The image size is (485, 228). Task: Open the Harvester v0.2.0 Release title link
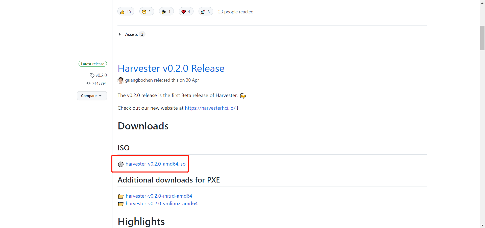click(x=171, y=68)
